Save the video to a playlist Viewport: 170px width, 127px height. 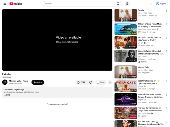click(x=101, y=82)
